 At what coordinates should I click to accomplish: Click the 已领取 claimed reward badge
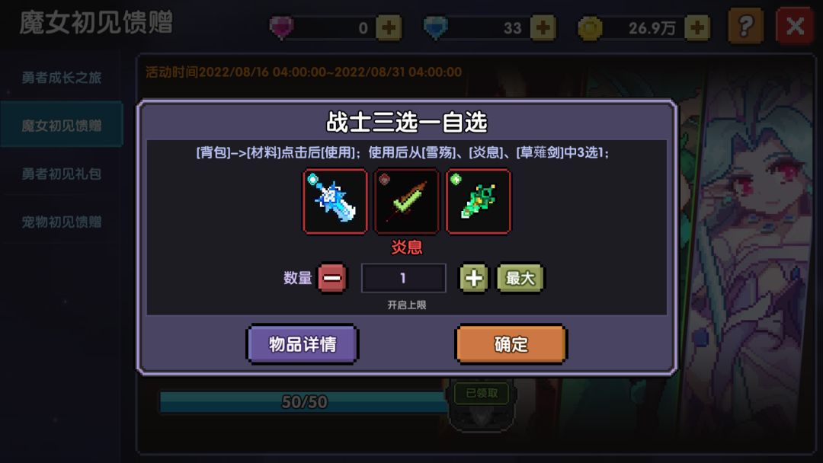tap(482, 393)
